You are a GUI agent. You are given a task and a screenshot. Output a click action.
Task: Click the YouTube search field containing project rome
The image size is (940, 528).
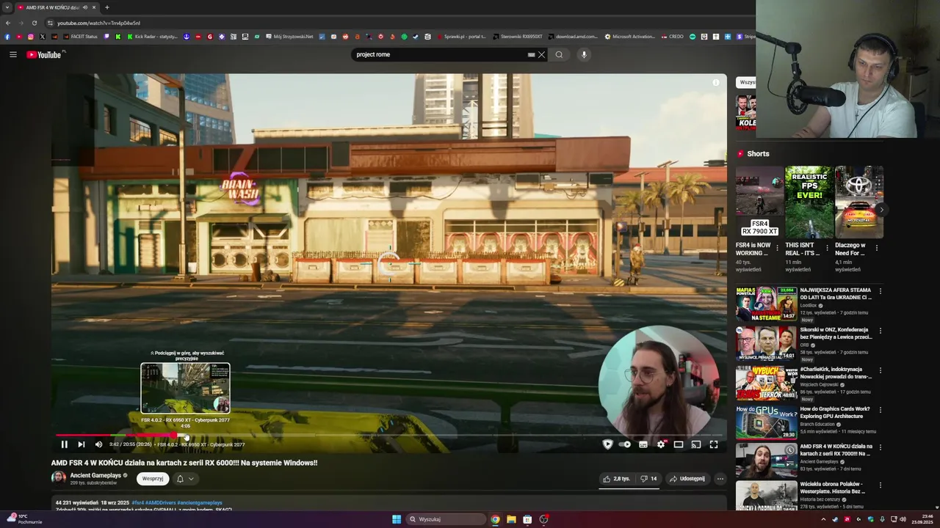[x=439, y=54]
